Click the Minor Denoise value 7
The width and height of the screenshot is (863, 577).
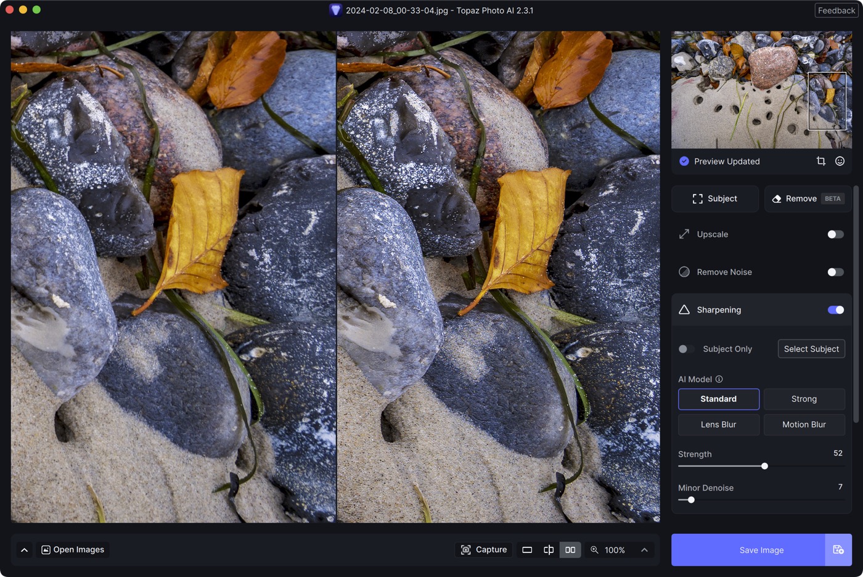point(840,487)
